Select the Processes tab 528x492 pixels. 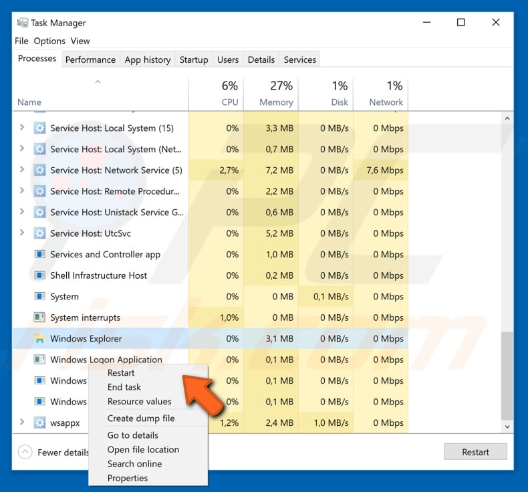pos(37,58)
